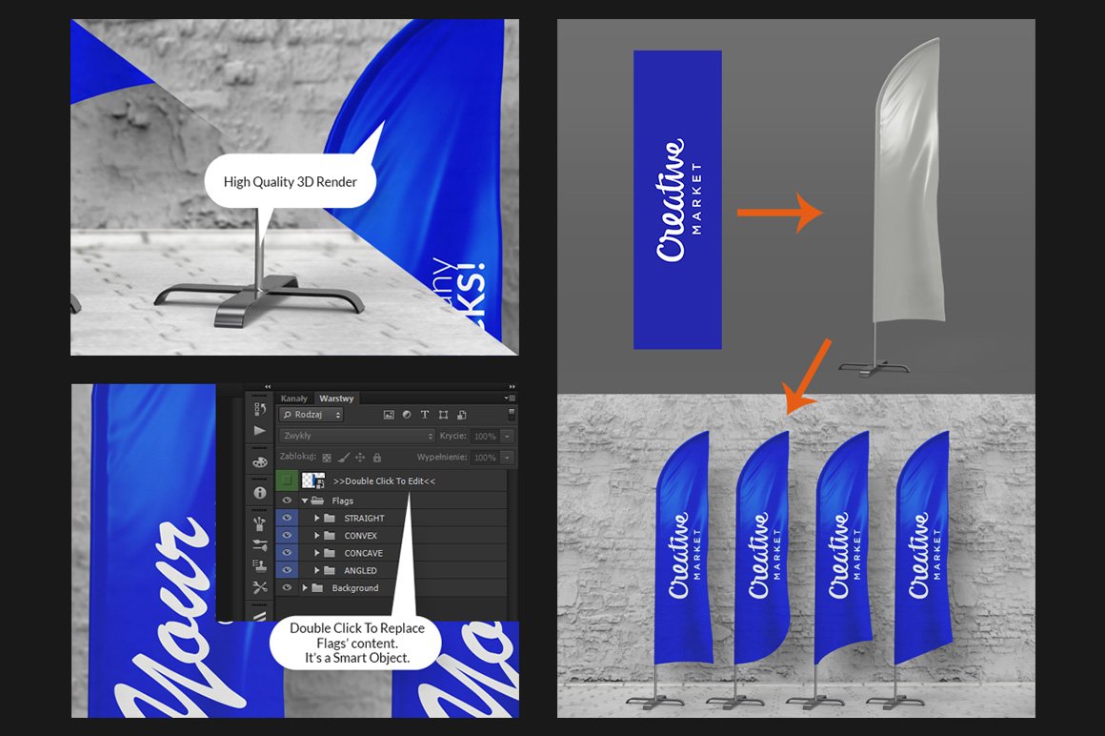Lock position move icon
Viewport: 1105px width, 736px height.
tap(360, 458)
